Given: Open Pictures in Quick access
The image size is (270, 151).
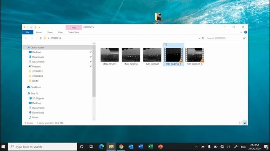Looking at the screenshot, I should pos(36,66).
